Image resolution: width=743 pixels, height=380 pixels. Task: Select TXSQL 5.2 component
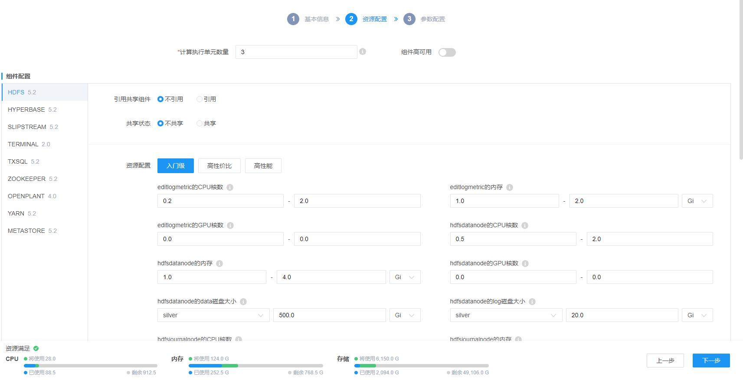(x=45, y=161)
